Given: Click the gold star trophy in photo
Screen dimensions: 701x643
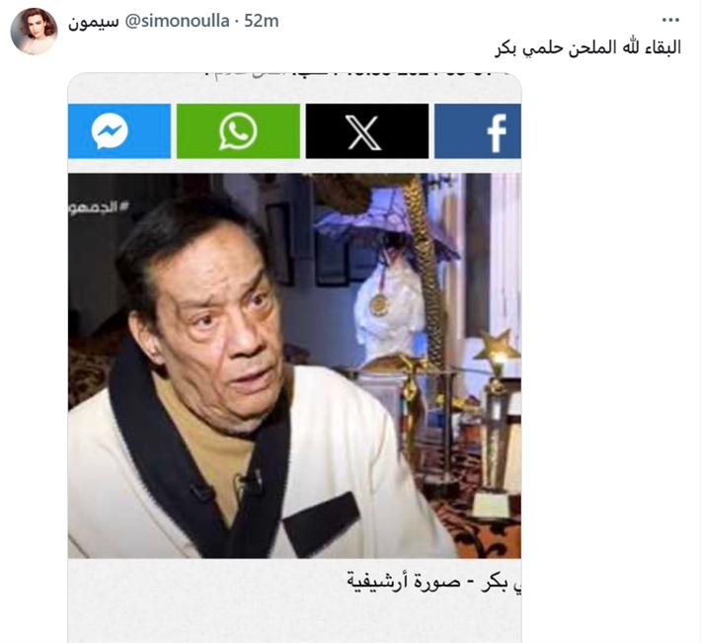Looking at the screenshot, I should [497, 345].
